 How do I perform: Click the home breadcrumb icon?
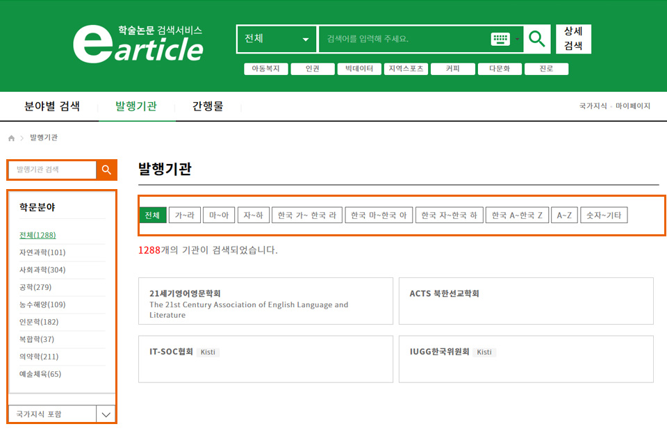(x=12, y=138)
